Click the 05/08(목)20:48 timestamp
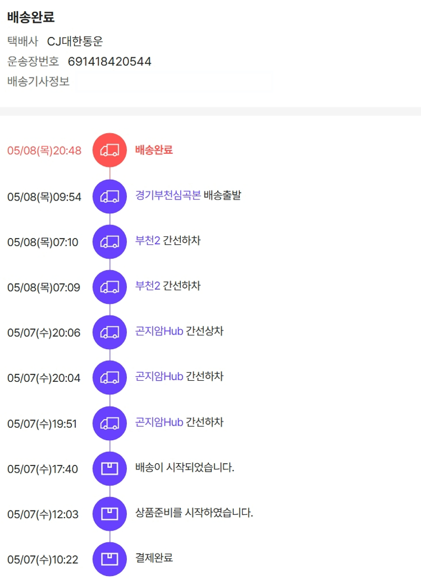Viewport: 421px width, 580px height. pos(44,151)
